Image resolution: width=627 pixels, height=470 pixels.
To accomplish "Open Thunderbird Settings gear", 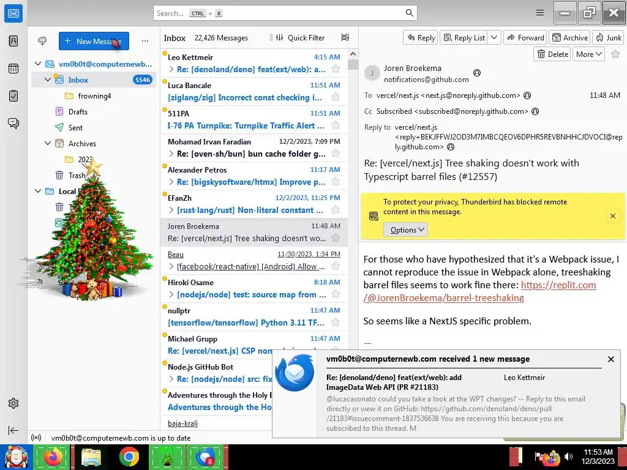I will coord(13,403).
